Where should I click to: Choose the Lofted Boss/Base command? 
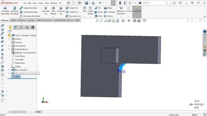(28, 12)
